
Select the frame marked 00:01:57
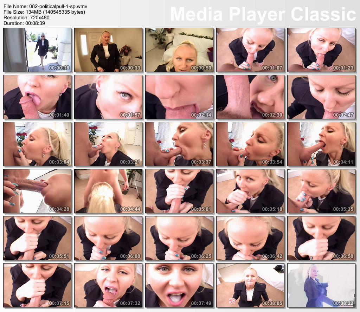[108, 97]
